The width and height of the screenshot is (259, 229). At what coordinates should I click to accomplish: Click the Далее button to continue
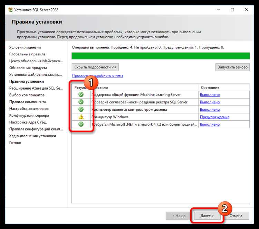click(207, 216)
